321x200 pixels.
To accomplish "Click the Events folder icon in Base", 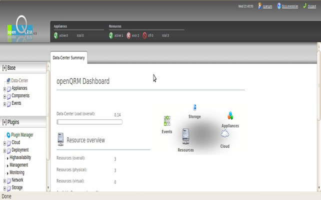I will pos(9,104).
